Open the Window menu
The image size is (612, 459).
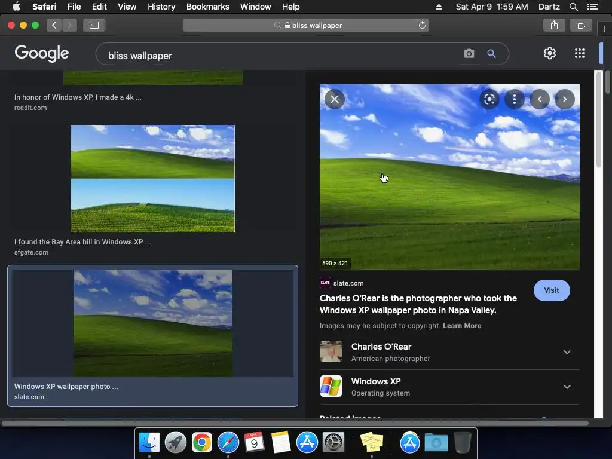255,7
